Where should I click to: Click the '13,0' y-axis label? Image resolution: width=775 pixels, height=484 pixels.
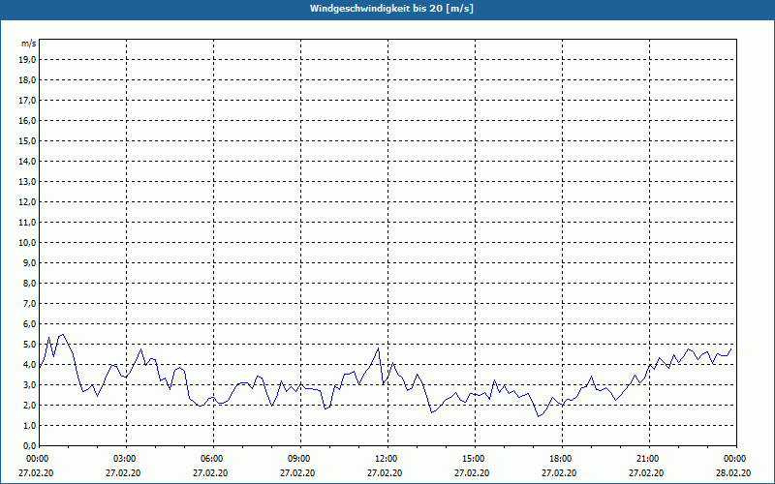(x=28, y=182)
